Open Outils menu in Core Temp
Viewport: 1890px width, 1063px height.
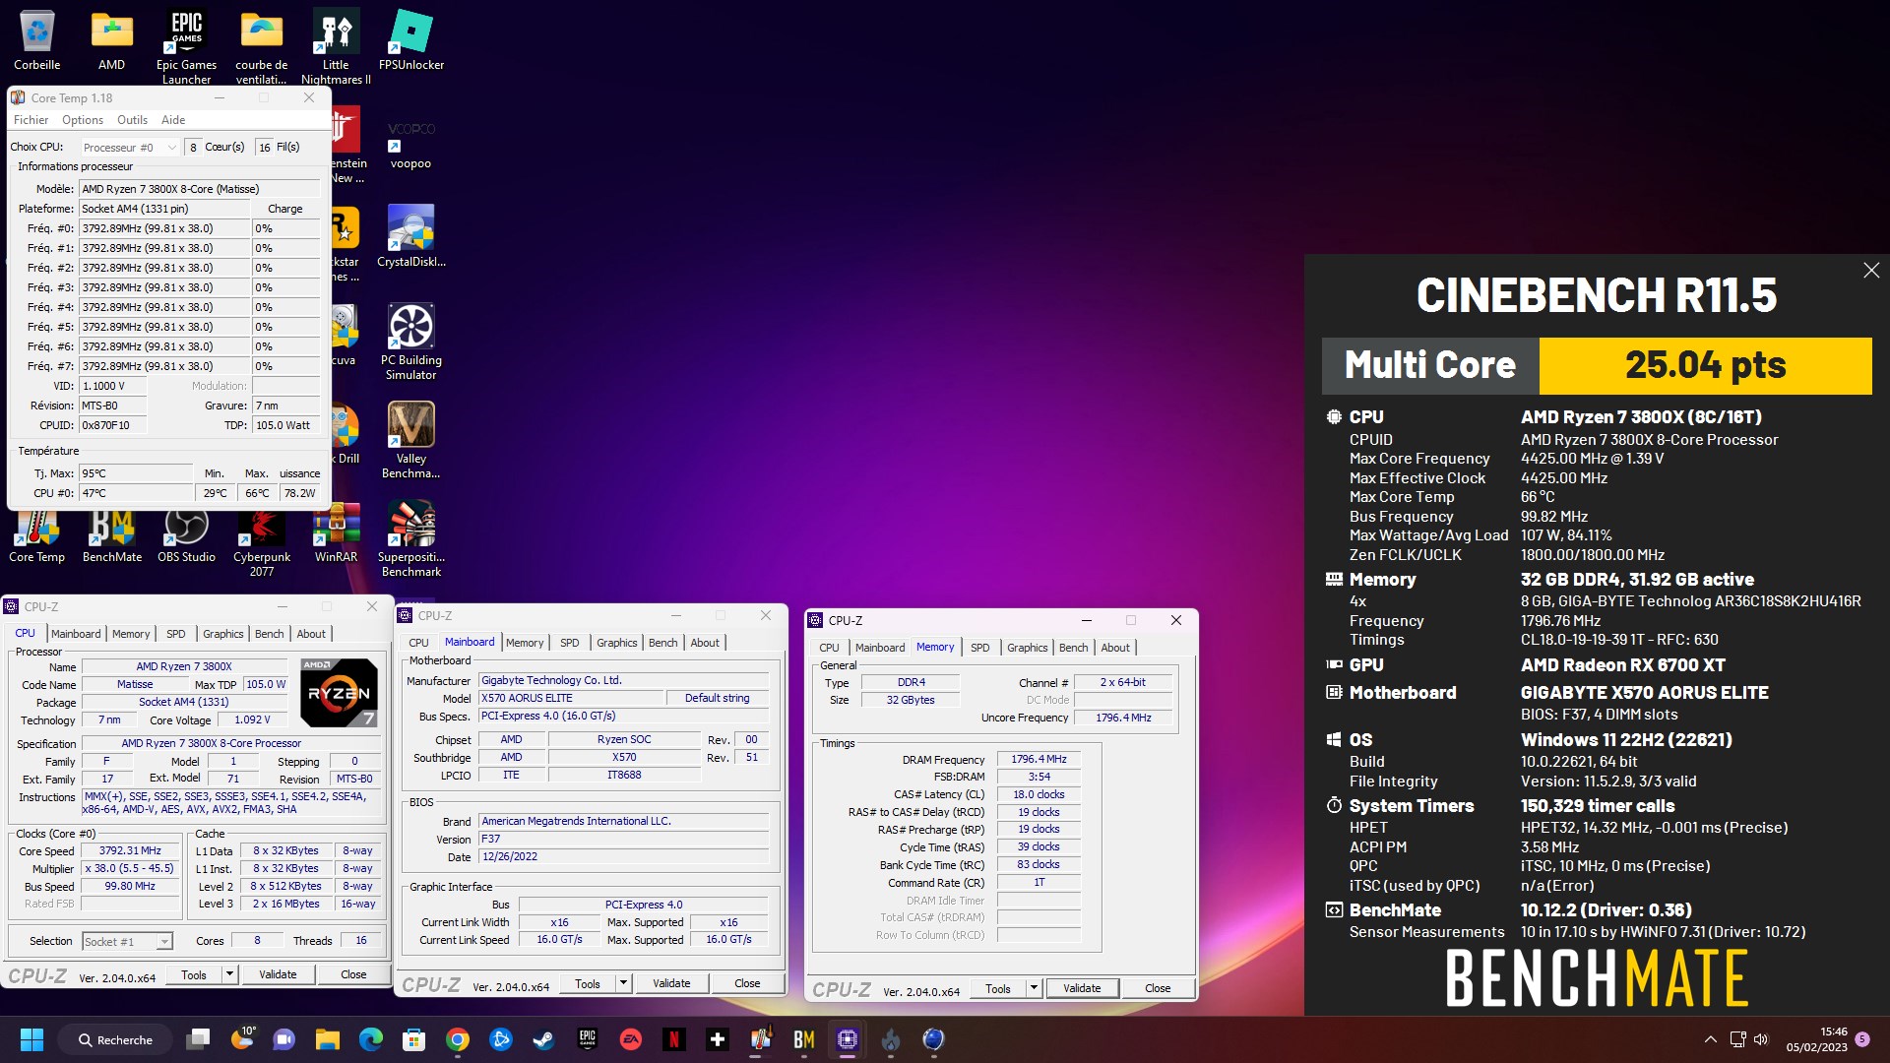pos(132,120)
